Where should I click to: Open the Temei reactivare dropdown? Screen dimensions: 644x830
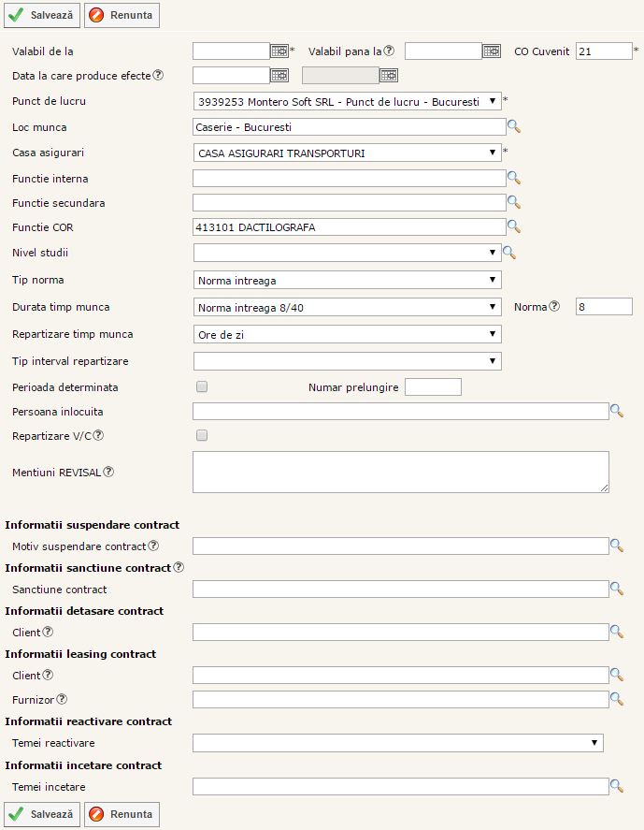pyautogui.click(x=397, y=743)
